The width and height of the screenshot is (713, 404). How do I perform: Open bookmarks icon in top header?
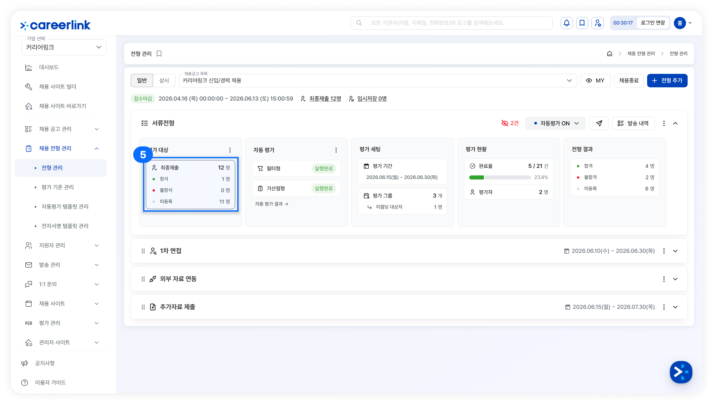pos(582,23)
